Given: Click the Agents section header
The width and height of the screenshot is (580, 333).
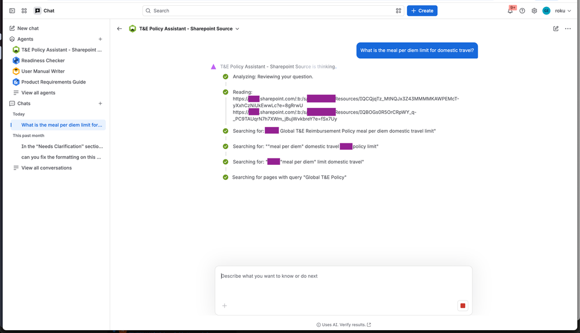Looking at the screenshot, I should click(25, 39).
